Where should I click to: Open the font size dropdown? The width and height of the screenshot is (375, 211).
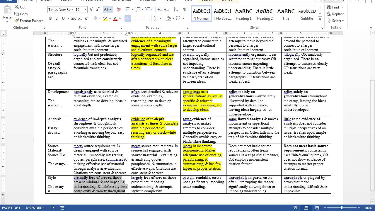coord(85,10)
